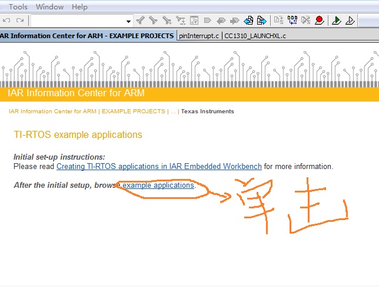Click the Find Previous icon
This screenshot has height=287, width=379.
coord(140,21)
